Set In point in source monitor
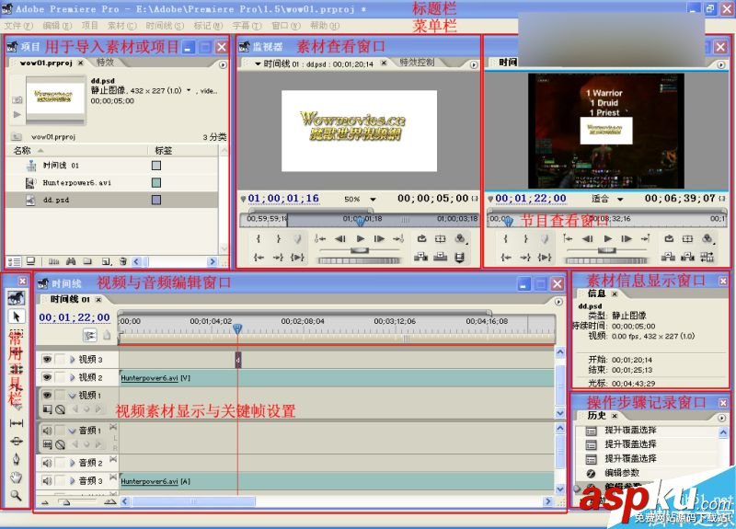Image resolution: width=736 pixels, height=529 pixels. coord(259,239)
